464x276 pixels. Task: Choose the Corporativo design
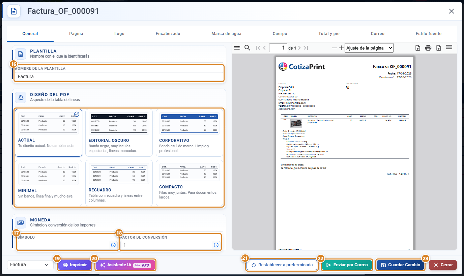coord(190,132)
